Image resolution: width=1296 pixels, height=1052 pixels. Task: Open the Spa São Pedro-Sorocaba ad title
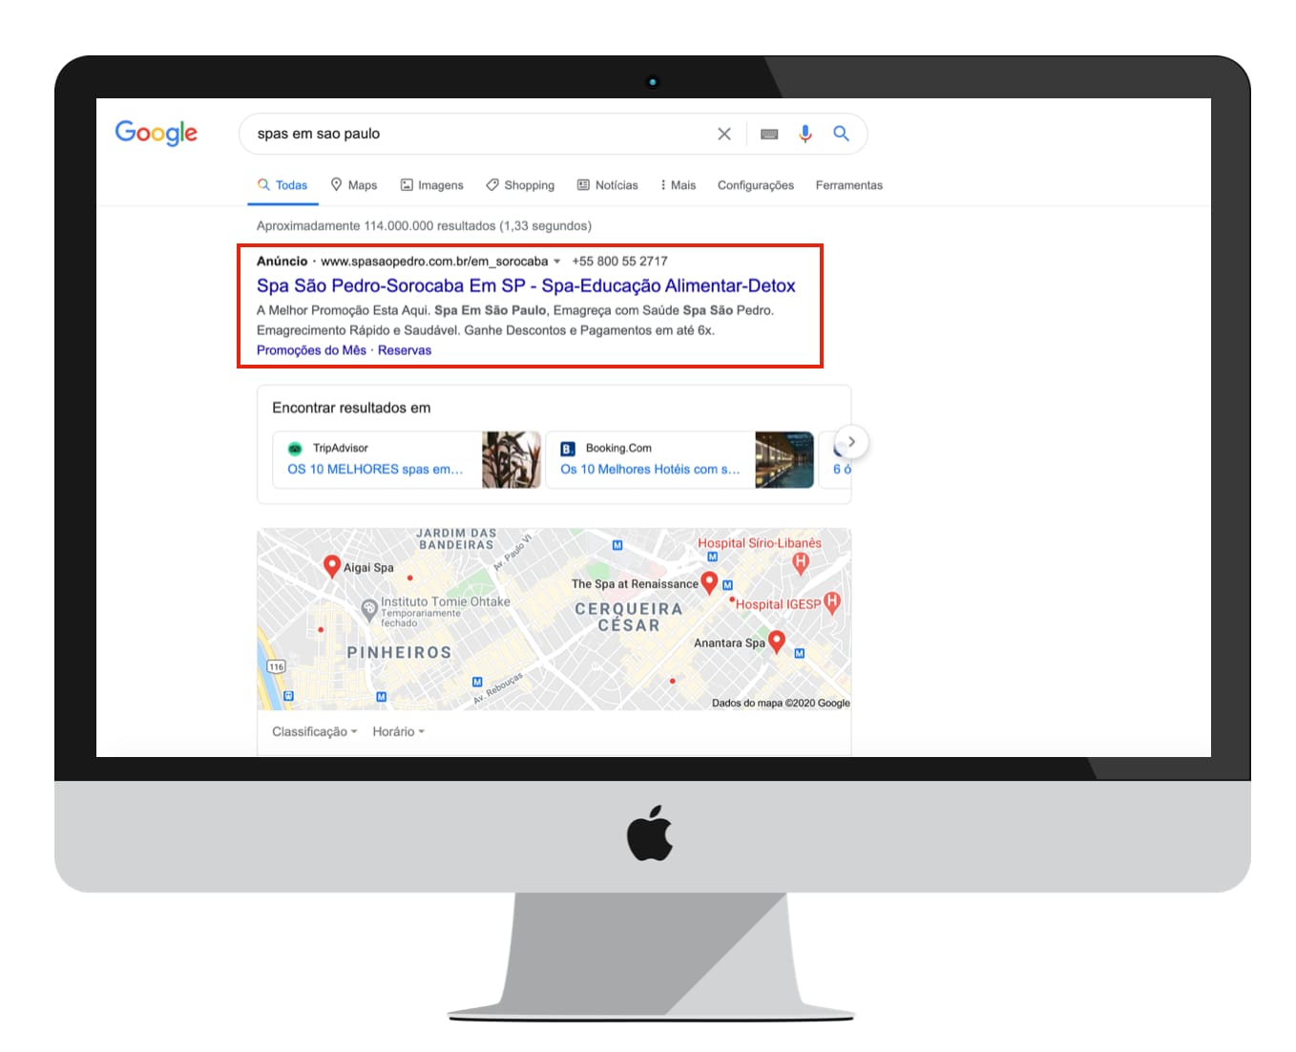pyautogui.click(x=526, y=285)
